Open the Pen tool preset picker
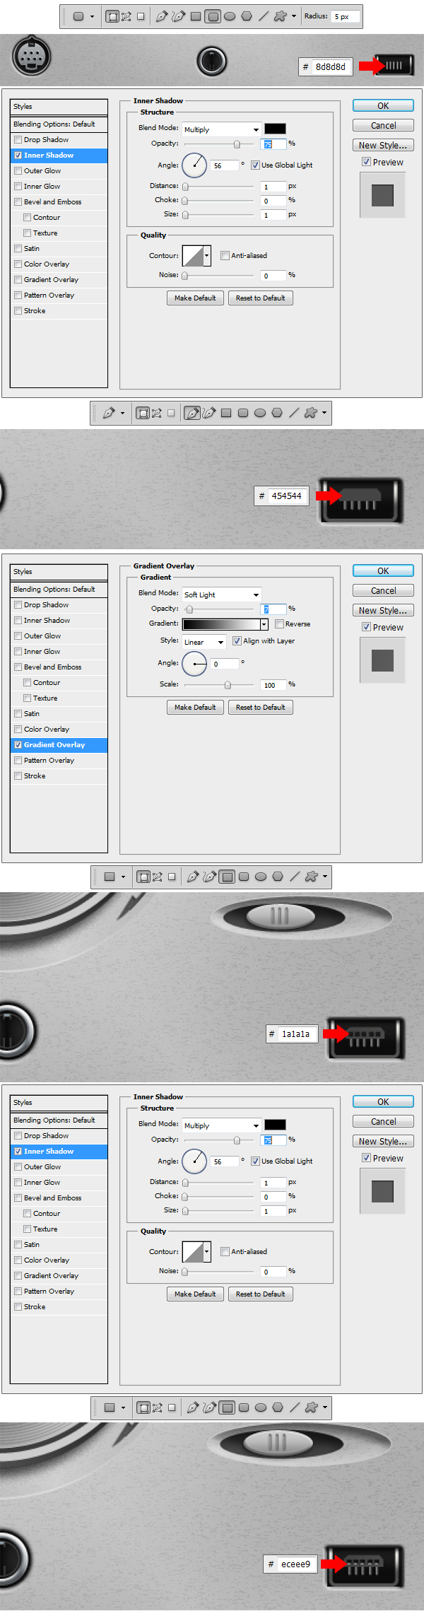Image resolution: width=424 pixels, height=1616 pixels. pyautogui.click(x=122, y=413)
